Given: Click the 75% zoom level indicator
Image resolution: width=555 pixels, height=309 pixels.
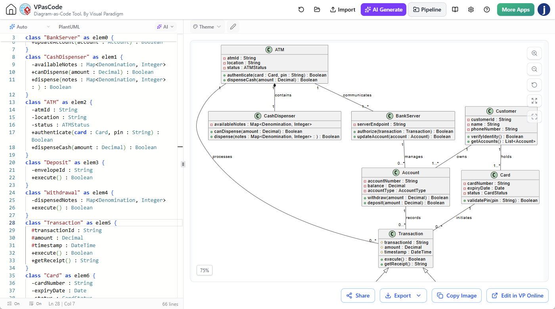Looking at the screenshot, I should coord(205,270).
